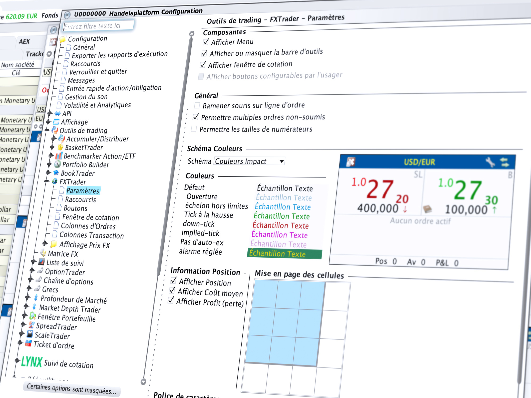Click the Fonds label in background window
The image size is (531, 398).
click(50, 15)
